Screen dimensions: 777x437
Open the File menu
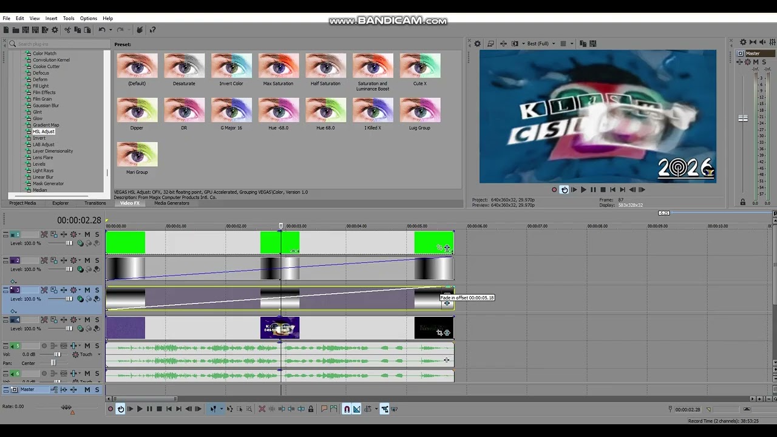pyautogui.click(x=6, y=18)
